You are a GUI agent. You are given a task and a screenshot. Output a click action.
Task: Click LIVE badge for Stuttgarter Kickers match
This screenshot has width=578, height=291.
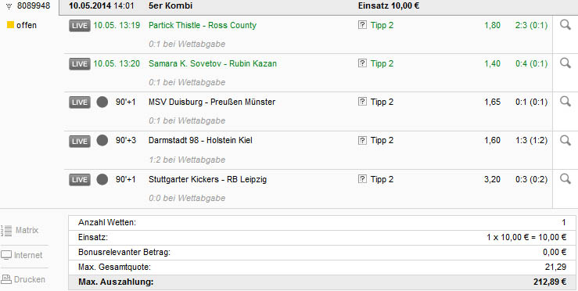pyautogui.click(x=79, y=180)
